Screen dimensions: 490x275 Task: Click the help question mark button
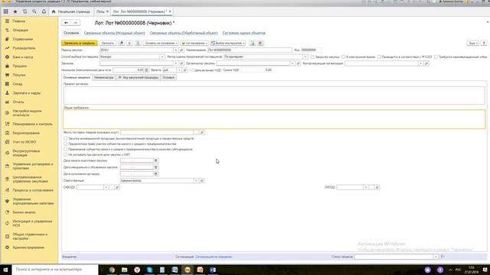coord(484,43)
